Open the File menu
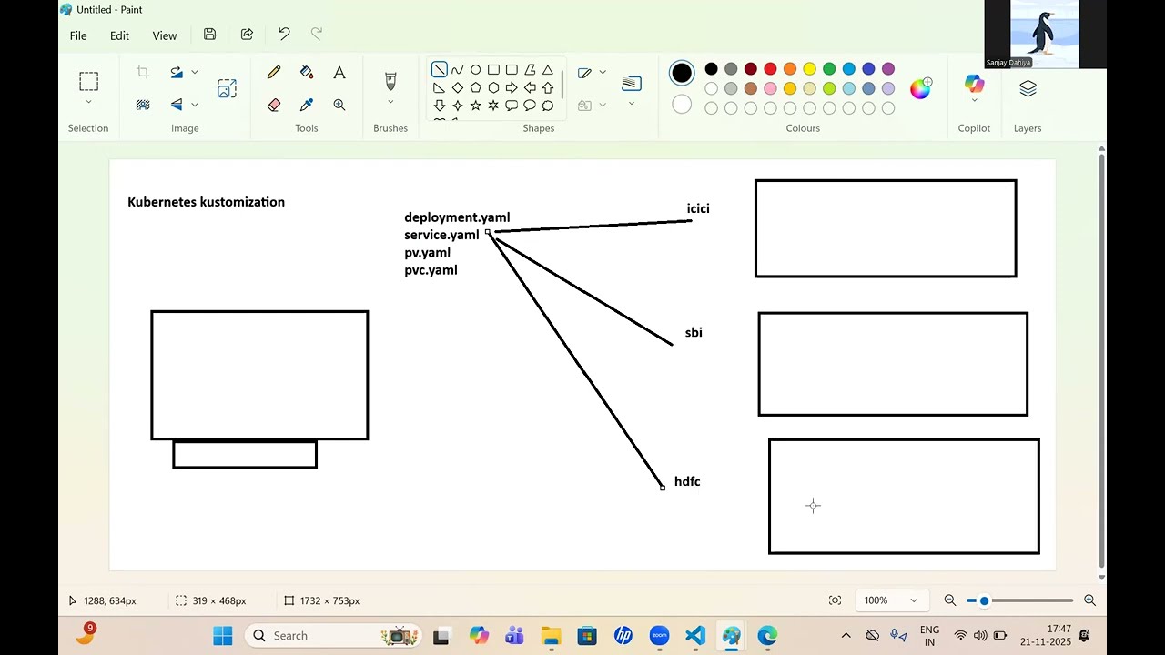Image resolution: width=1165 pixels, height=655 pixels. pos(78,35)
